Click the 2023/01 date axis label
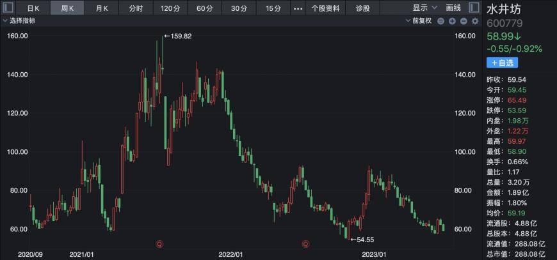The height and width of the screenshot is (260, 557). pos(374,255)
